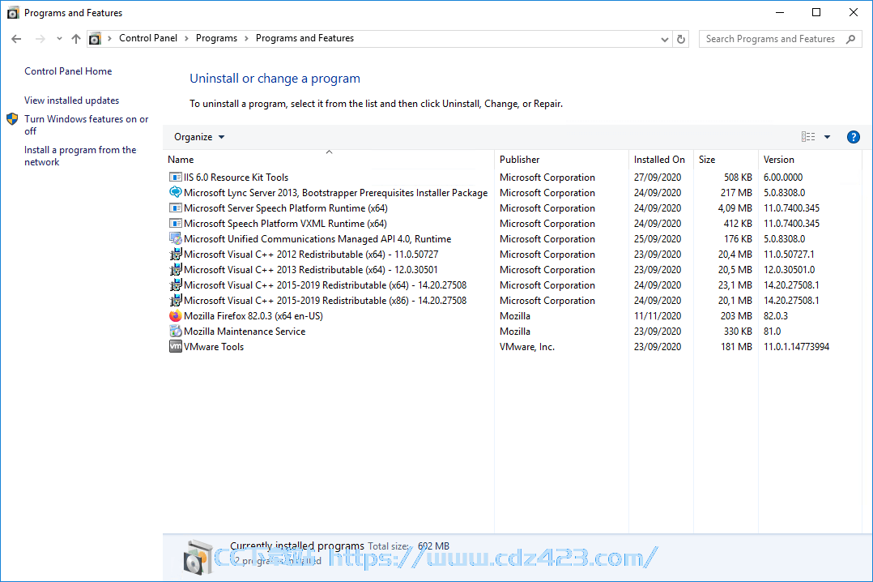The image size is (873, 582).
Task: Sort by the Publisher column header
Action: click(562, 160)
